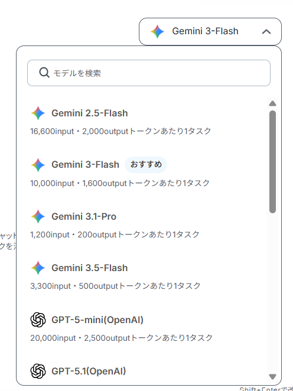Click the scrollbar down arrow
The width and height of the screenshot is (293, 391).
272,377
